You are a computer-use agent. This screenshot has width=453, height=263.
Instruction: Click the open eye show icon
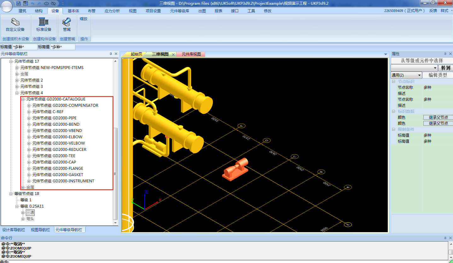(46, 3)
